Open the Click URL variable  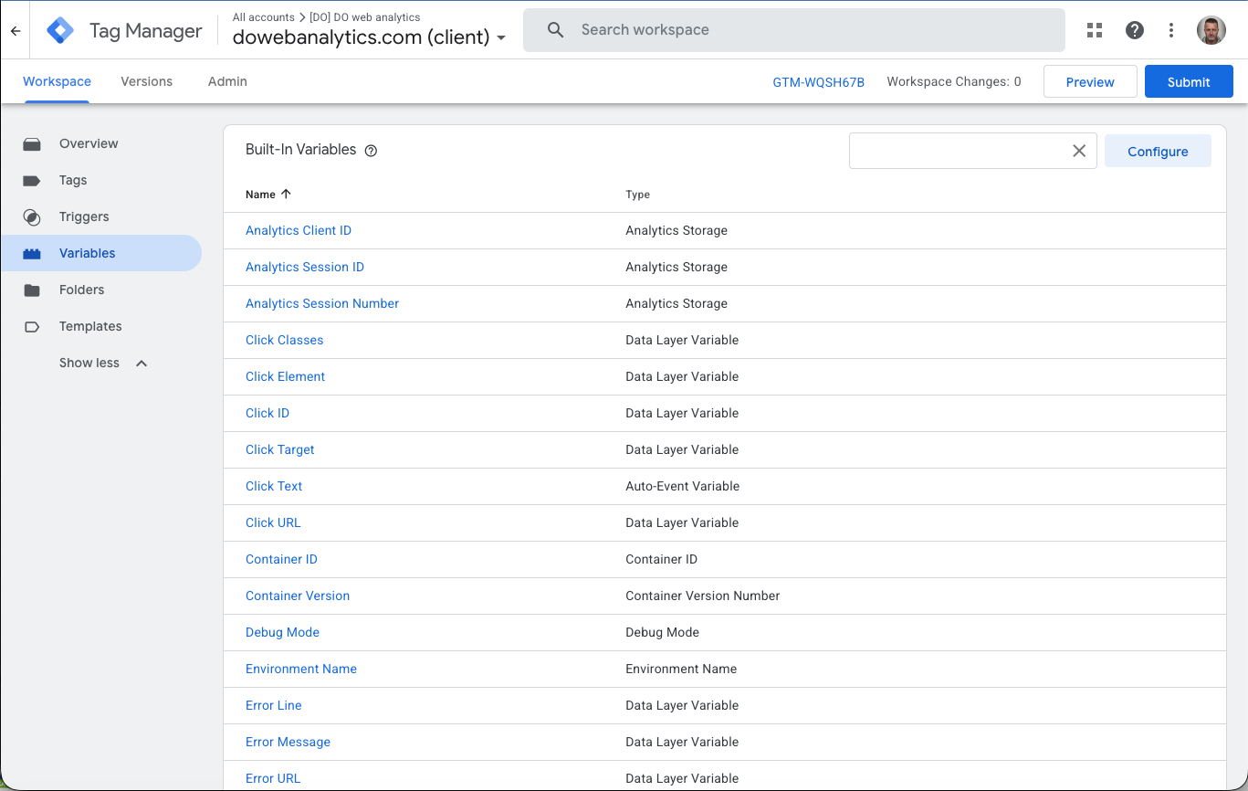pos(273,522)
